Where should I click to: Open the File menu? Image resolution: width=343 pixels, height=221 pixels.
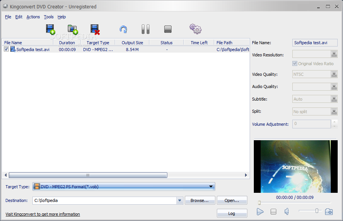8,17
